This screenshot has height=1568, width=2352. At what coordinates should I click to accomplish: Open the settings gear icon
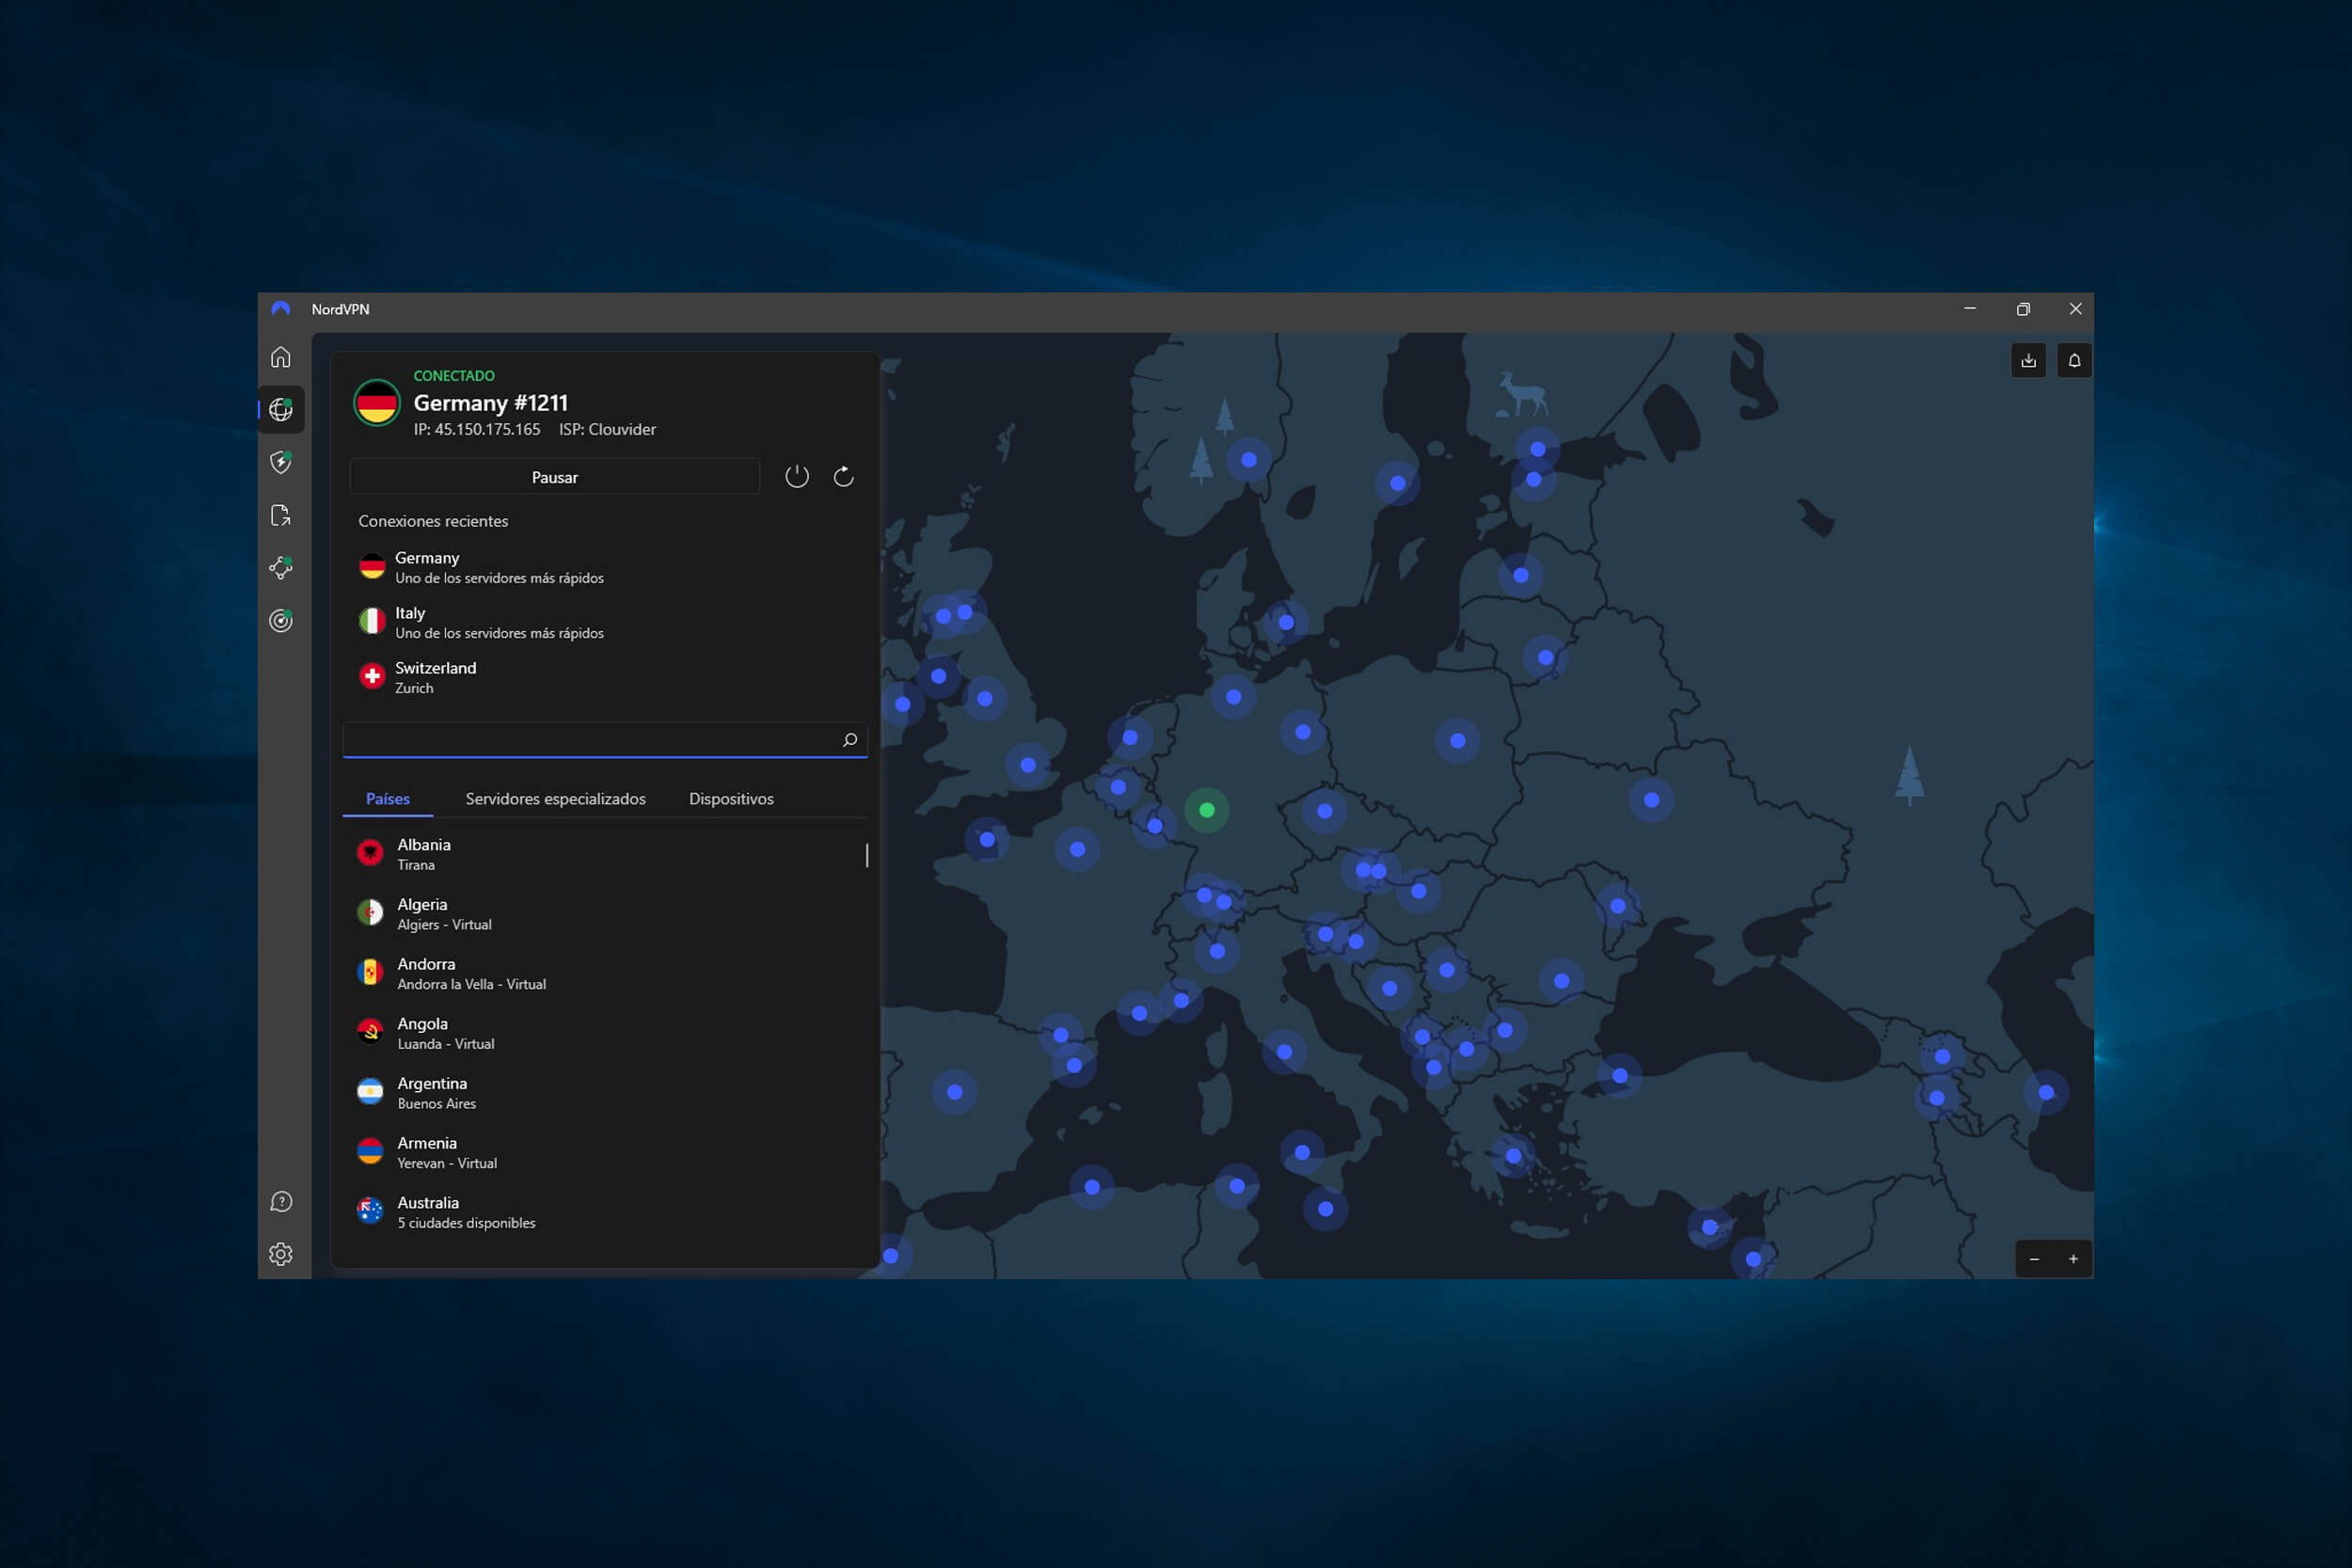pos(281,1254)
